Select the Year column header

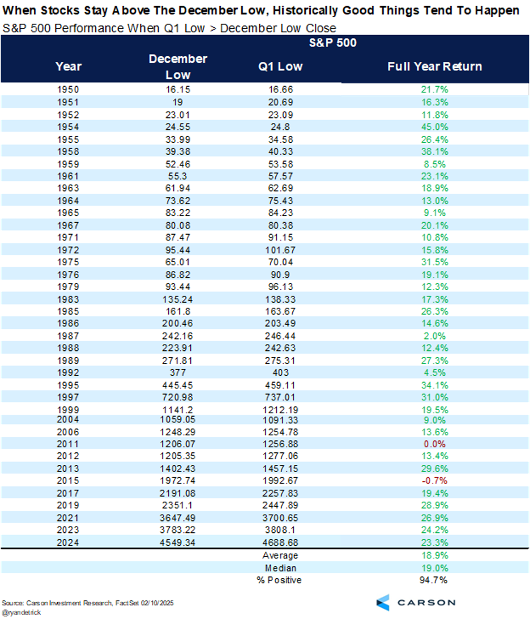click(x=69, y=66)
